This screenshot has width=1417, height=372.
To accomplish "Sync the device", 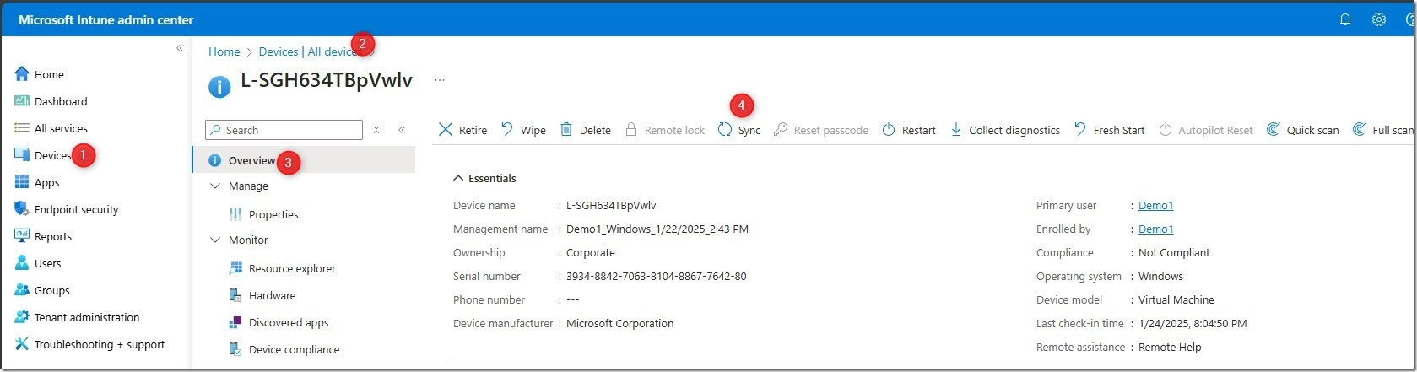I will (x=739, y=130).
